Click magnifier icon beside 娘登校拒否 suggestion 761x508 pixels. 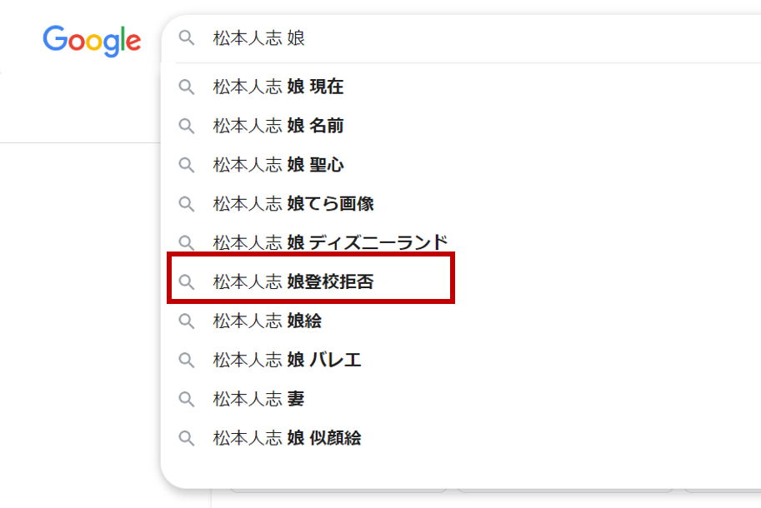[187, 282]
